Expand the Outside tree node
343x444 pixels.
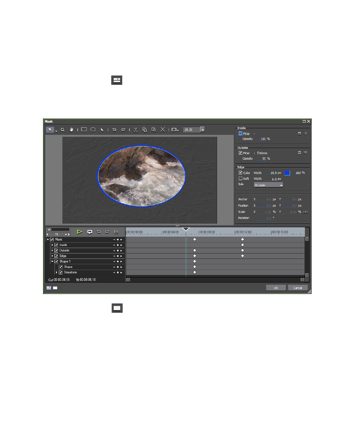[52, 251]
